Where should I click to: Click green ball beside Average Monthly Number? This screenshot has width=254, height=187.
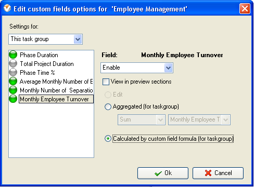13,81
